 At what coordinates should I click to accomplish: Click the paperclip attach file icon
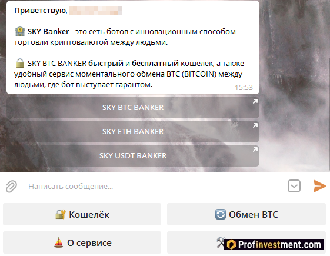[11, 187]
